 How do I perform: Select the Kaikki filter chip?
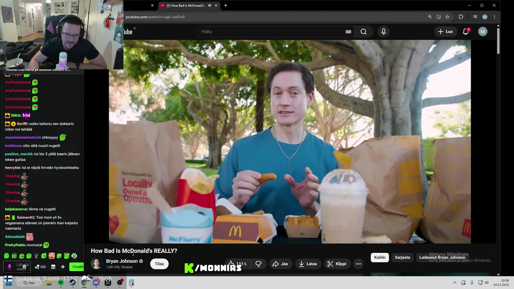380,257
